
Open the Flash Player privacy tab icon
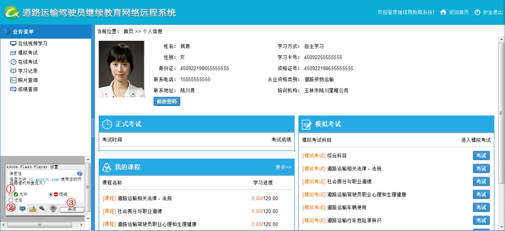(x=22, y=209)
